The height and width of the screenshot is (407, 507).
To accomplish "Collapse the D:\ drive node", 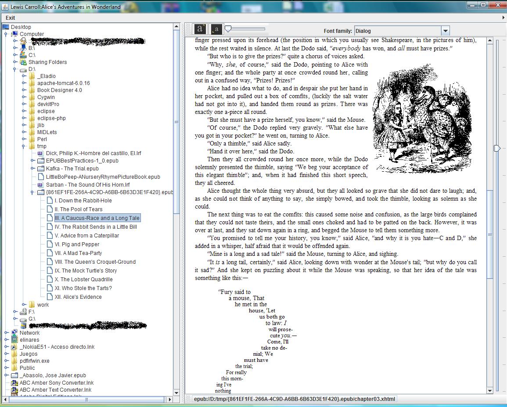I will point(15,69).
